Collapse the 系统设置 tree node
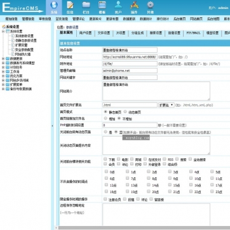The width and height of the screenshot is (230, 230). pyautogui.click(x=3, y=31)
